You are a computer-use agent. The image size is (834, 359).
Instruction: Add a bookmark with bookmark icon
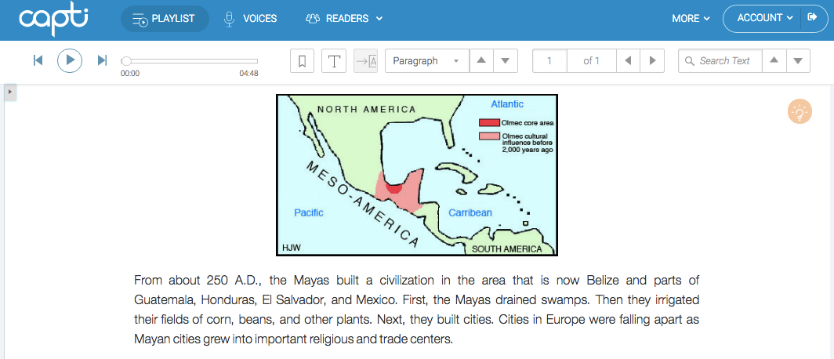click(x=302, y=60)
